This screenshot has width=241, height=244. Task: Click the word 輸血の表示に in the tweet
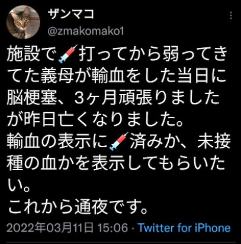(x=57, y=141)
